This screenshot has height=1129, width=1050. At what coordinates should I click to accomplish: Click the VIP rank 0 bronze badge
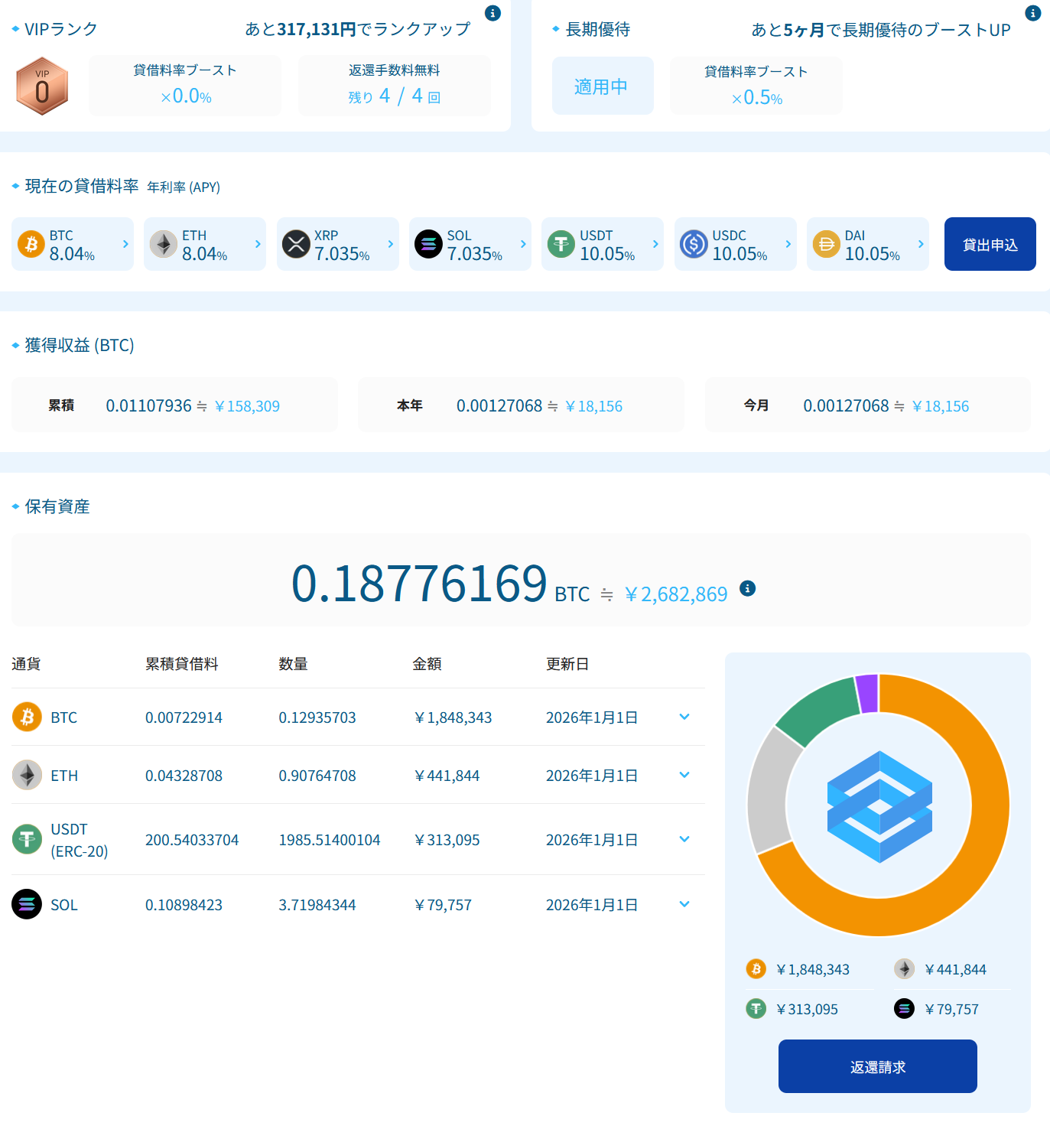tap(42, 86)
